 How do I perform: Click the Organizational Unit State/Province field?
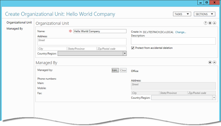pos(82,49)
